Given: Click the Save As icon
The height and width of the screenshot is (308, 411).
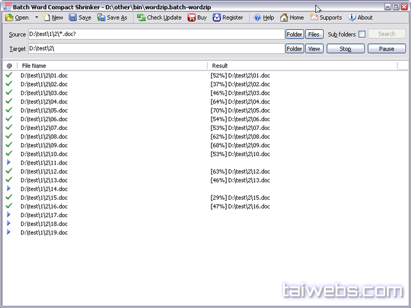Looking at the screenshot, I should 101,18.
